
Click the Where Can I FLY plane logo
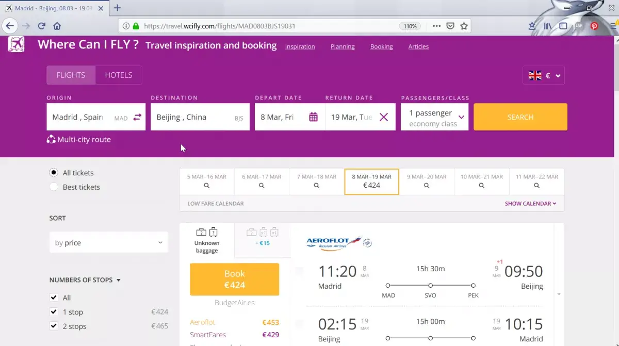pyautogui.click(x=16, y=44)
